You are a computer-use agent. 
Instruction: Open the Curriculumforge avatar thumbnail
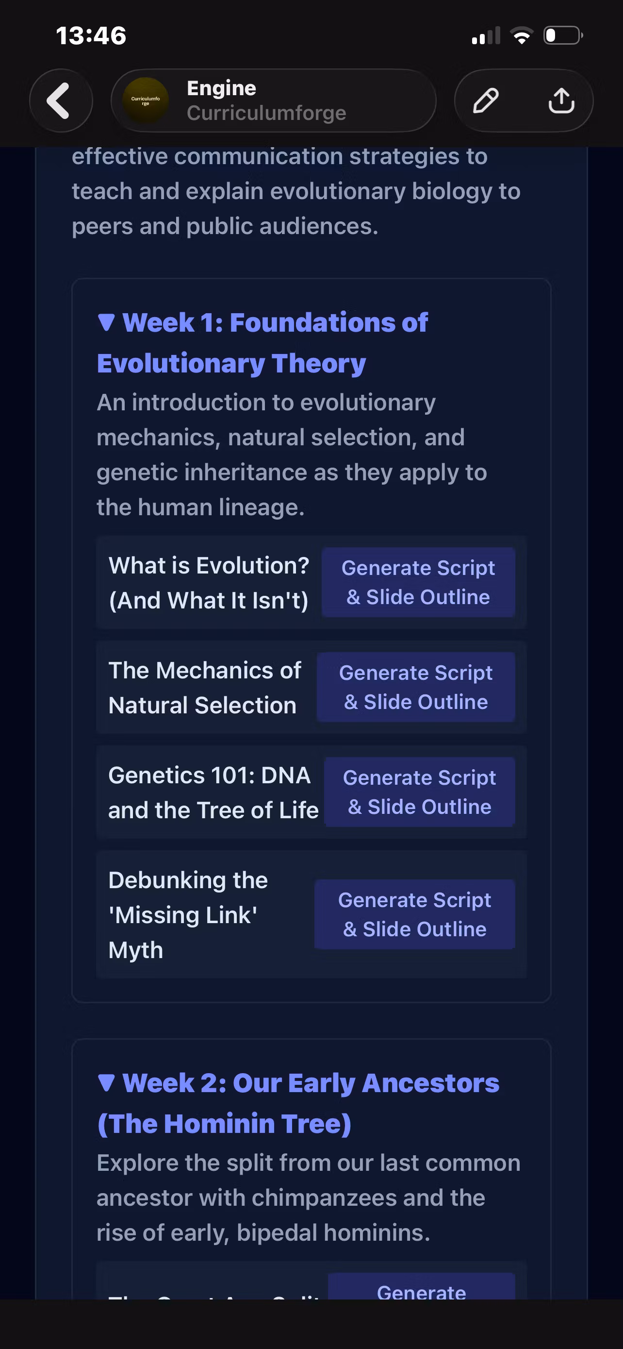tap(146, 101)
